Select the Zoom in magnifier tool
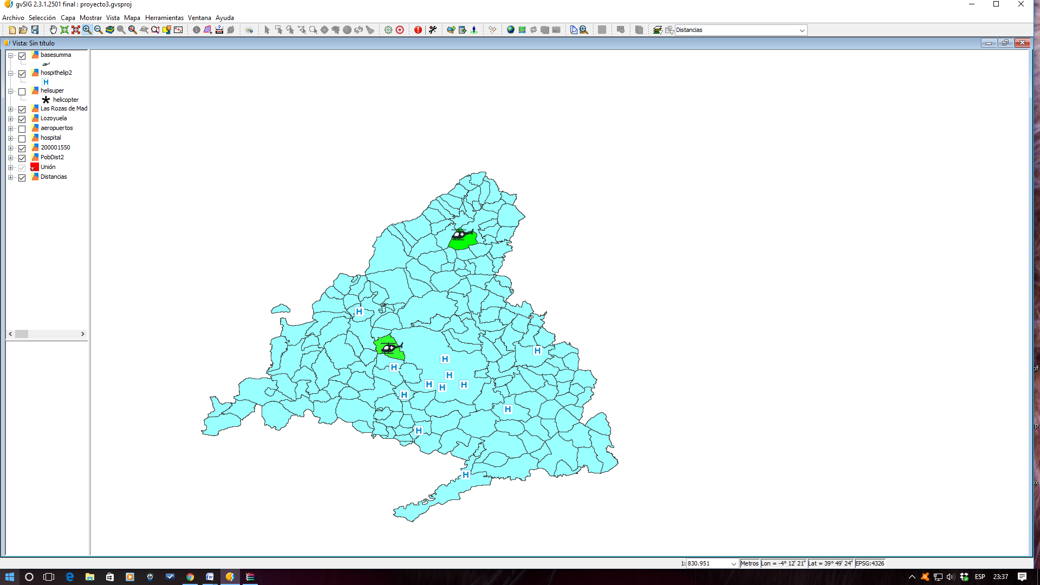The image size is (1040, 585). coord(87,30)
